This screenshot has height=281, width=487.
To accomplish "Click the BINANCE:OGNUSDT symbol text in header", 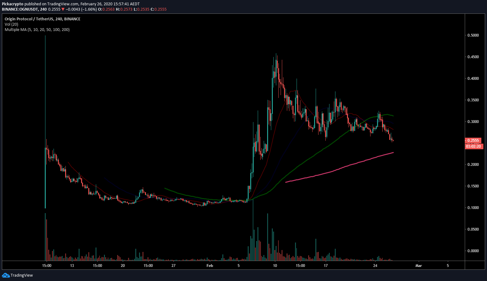I will [x=20, y=9].
